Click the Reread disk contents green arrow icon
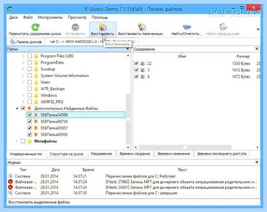Image resolution: width=267 pixels, height=212 pixels. coord(36,27)
